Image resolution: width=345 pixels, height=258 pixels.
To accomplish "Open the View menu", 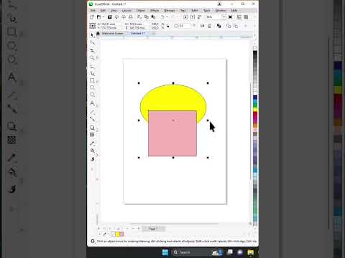I will 114,11.
